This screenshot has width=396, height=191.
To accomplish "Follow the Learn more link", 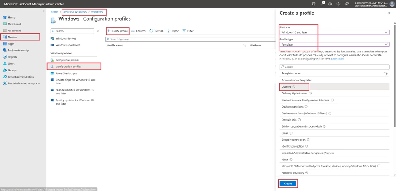I will click(x=338, y=59).
